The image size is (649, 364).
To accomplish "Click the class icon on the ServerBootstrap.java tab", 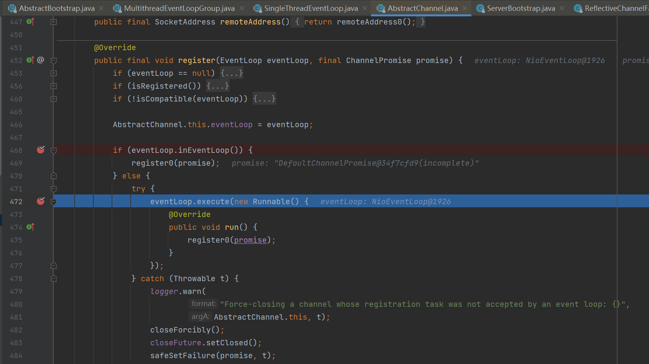I will click(481, 8).
